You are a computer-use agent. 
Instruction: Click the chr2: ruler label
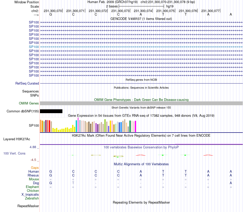click(x=35, y=11)
